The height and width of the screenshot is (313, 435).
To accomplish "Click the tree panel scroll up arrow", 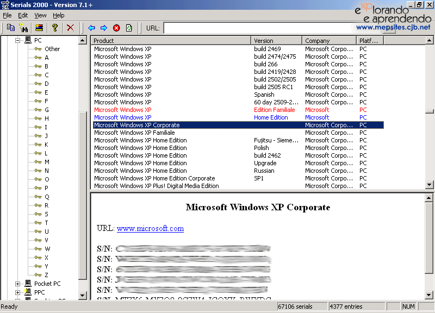I will coord(83,40).
